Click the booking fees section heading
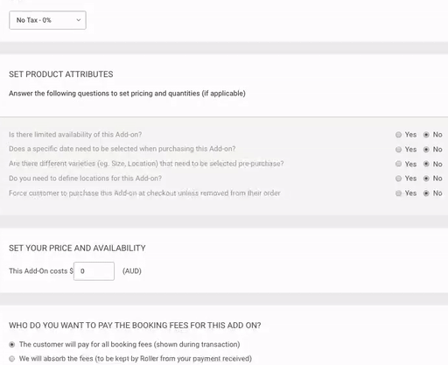Image resolution: width=448 pixels, height=365 pixels. [135, 326]
